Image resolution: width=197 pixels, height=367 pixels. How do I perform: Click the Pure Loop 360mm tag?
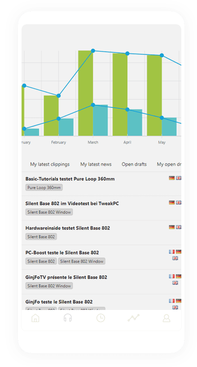[44, 187]
